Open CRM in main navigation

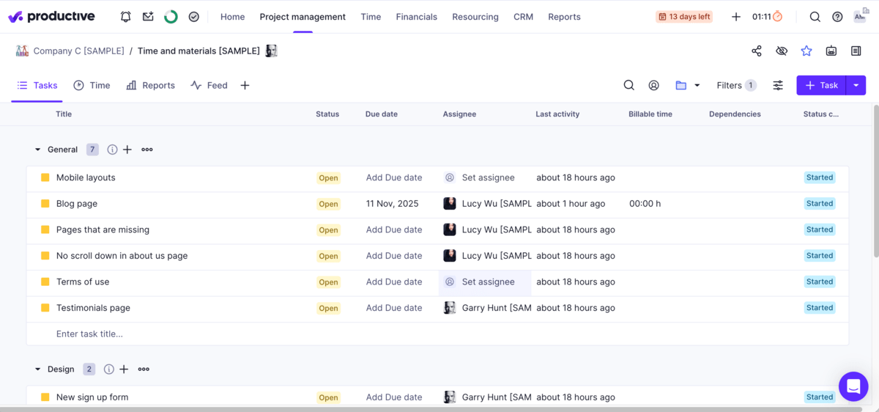point(523,17)
